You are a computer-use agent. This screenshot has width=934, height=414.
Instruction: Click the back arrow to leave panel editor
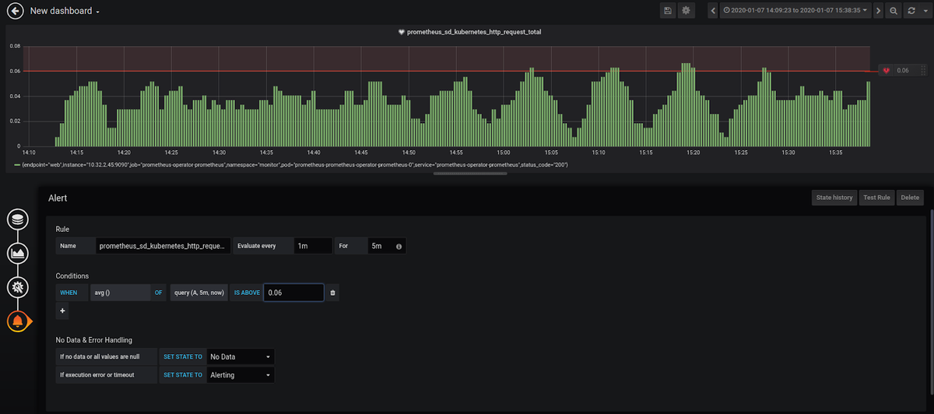pyautogui.click(x=14, y=11)
